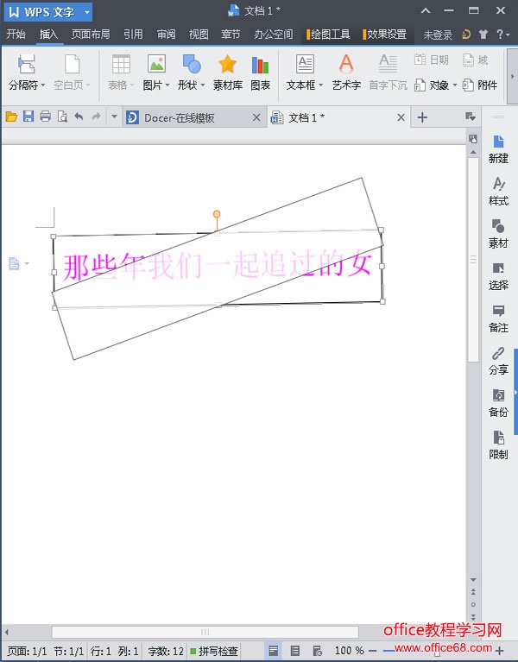Zoom out with the minus button
518x662 pixels.
[x=372, y=651]
